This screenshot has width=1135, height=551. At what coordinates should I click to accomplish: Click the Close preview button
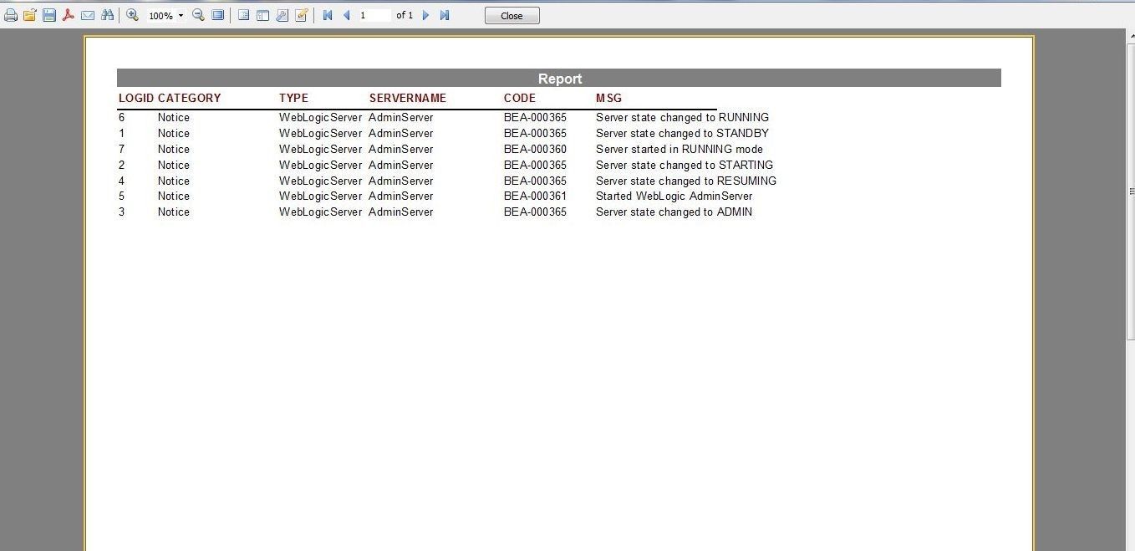(512, 16)
